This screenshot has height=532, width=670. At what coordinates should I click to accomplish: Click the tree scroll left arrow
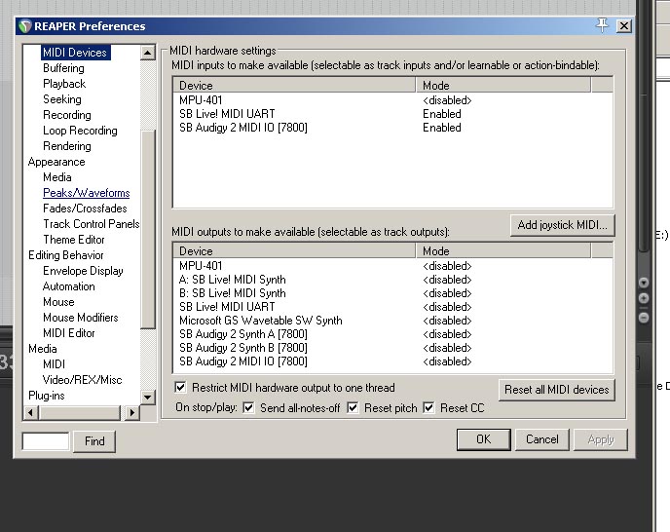click(31, 413)
